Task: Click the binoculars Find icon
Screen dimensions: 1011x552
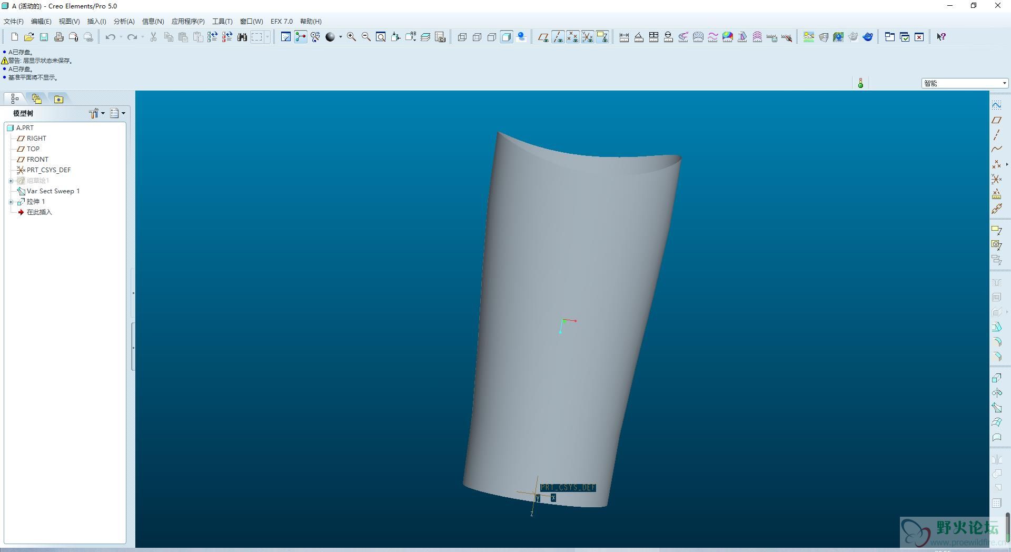Action: [242, 37]
